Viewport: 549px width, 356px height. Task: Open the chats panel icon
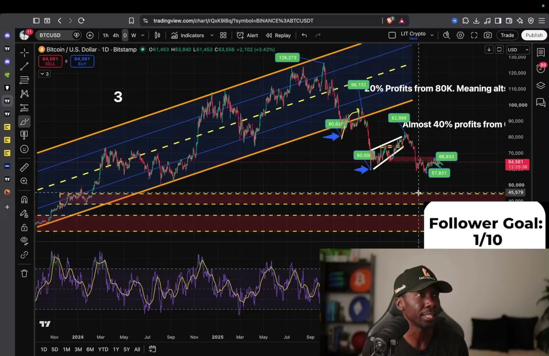click(x=541, y=102)
